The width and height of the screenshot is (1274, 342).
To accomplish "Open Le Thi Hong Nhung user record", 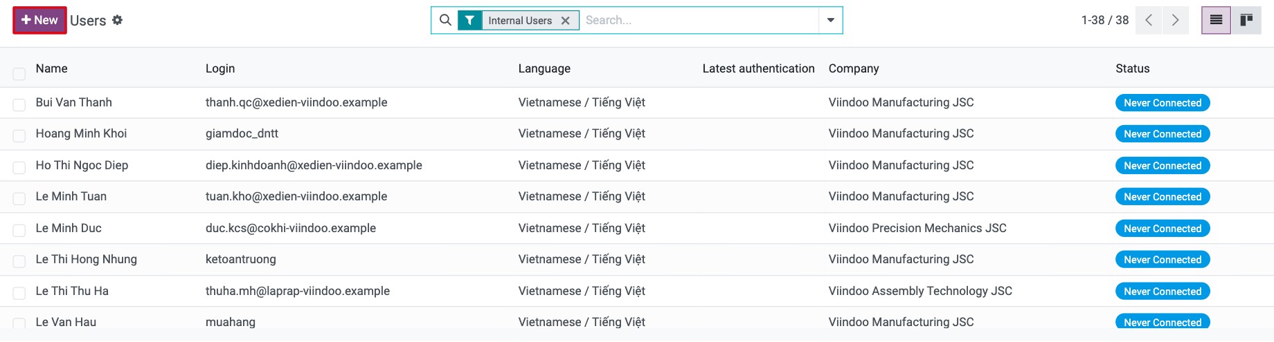I will [x=86, y=259].
